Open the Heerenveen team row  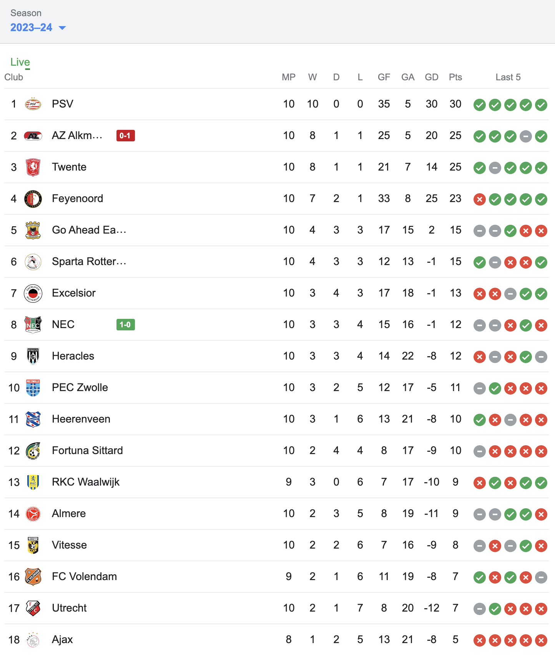[276, 419]
